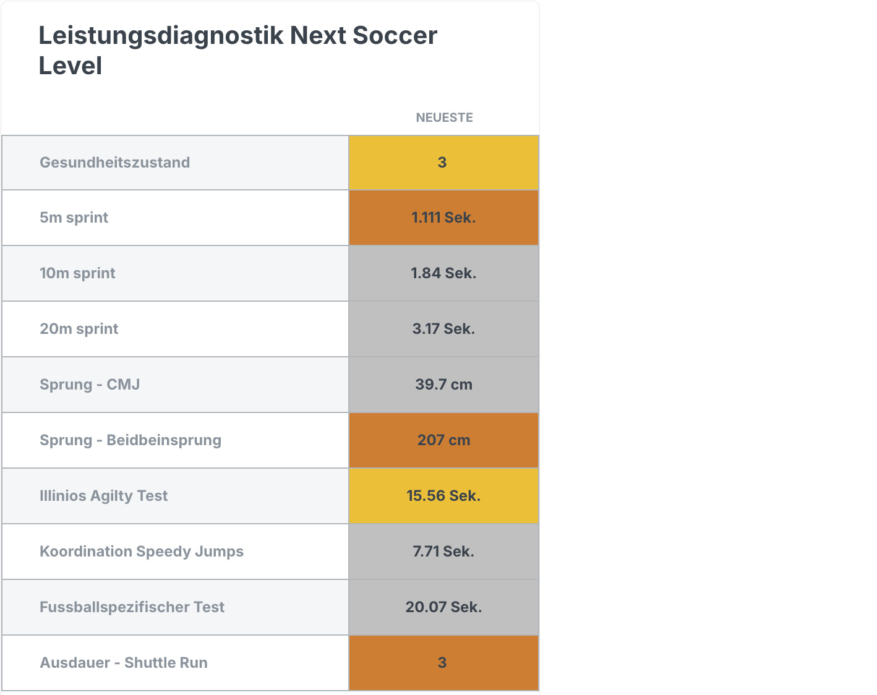Image resolution: width=877 pixels, height=695 pixels.
Task: Click the NEUESTE column header
Action: pyautogui.click(x=444, y=117)
